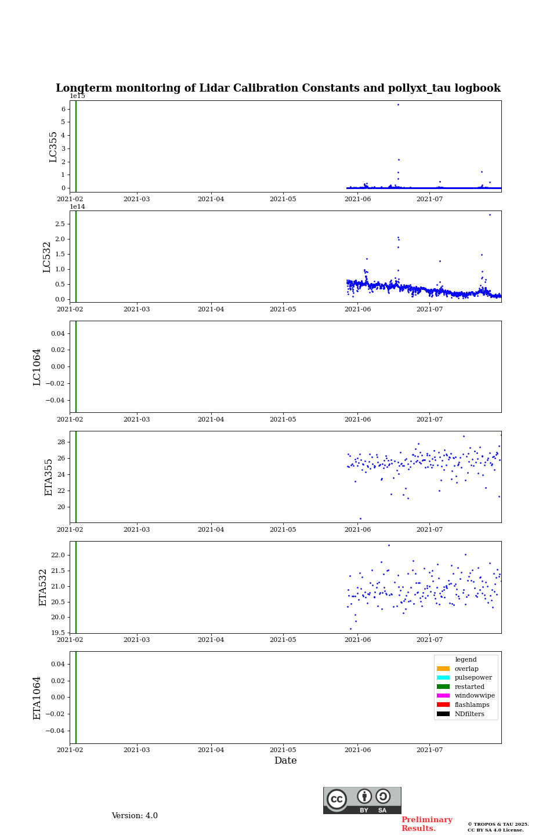
Task: Click the 'restarted' legend label
Action: point(469,687)
